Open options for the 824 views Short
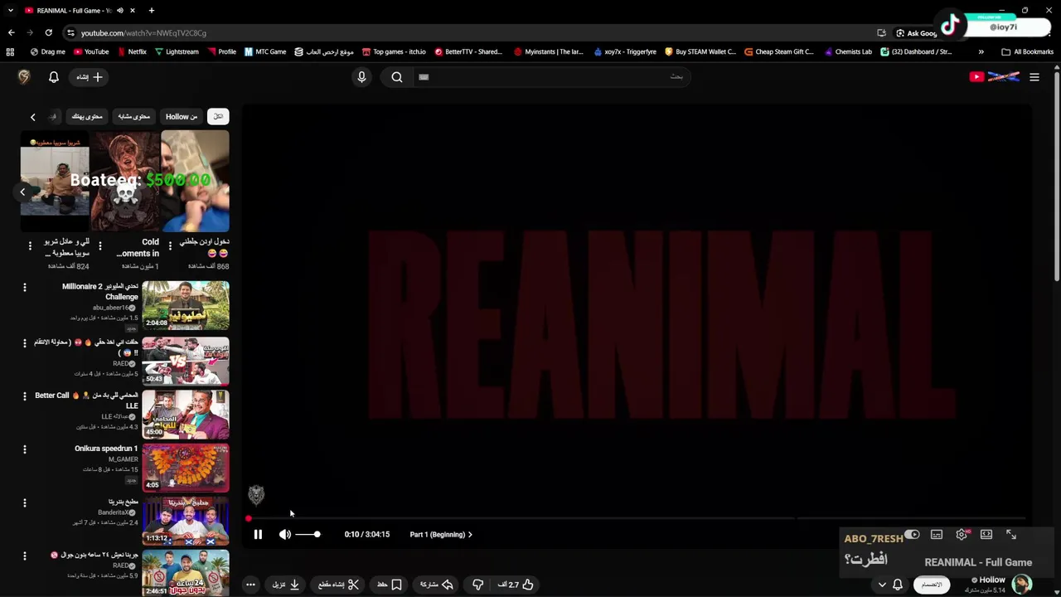Screen dimensions: 1061x597 pos(30,246)
